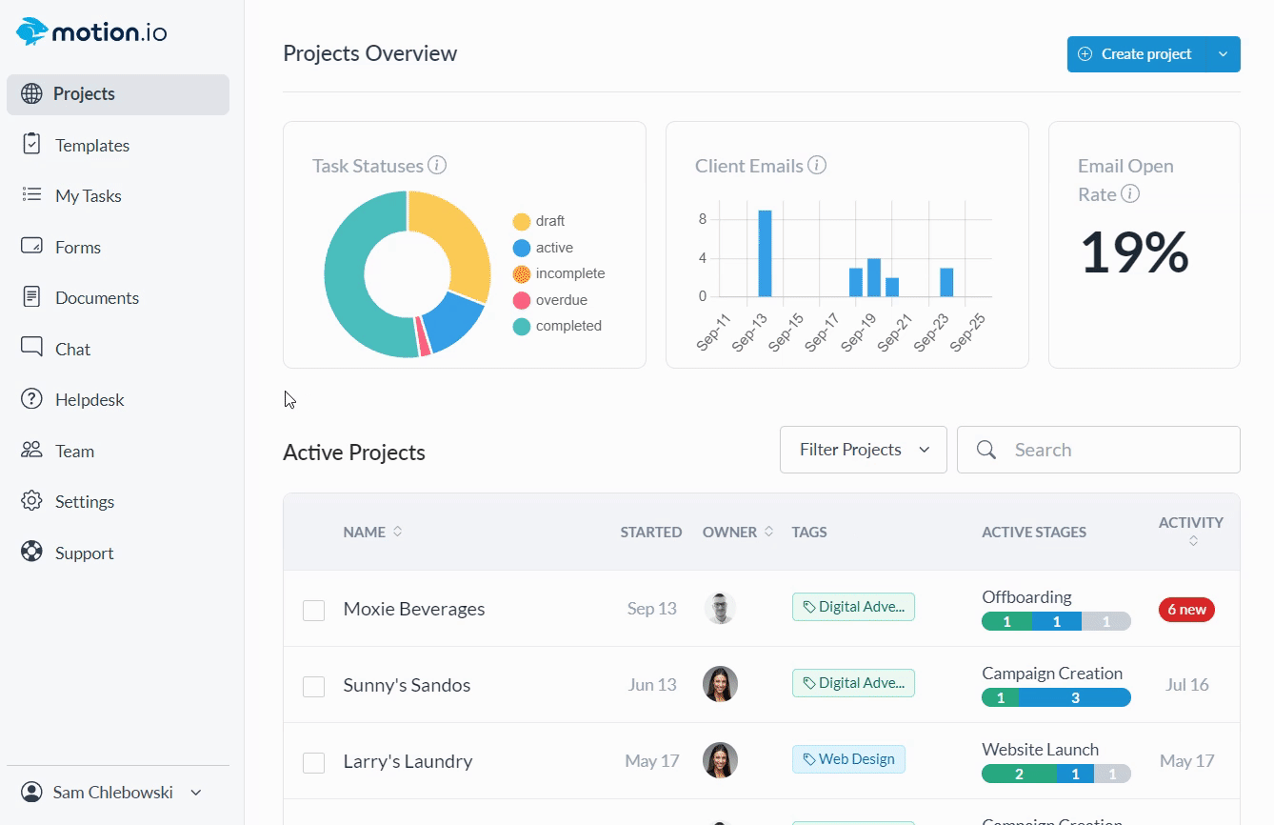Viewport: 1274px width, 825px height.
Task: Click the Settings gear icon in sidebar
Action: [x=31, y=501]
